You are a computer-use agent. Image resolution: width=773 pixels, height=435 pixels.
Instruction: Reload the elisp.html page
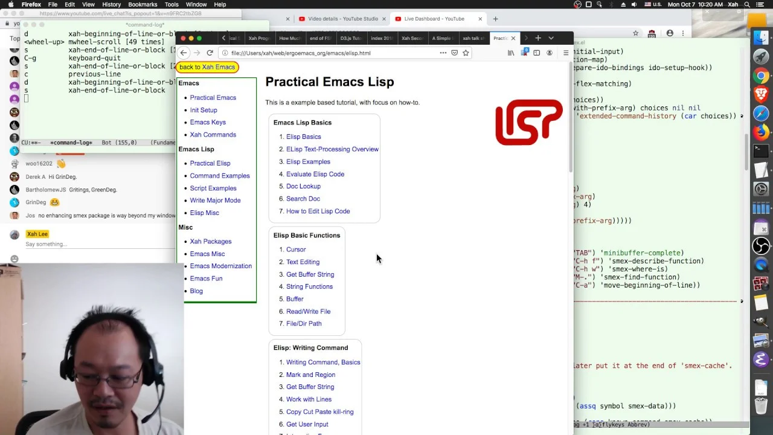click(x=210, y=53)
